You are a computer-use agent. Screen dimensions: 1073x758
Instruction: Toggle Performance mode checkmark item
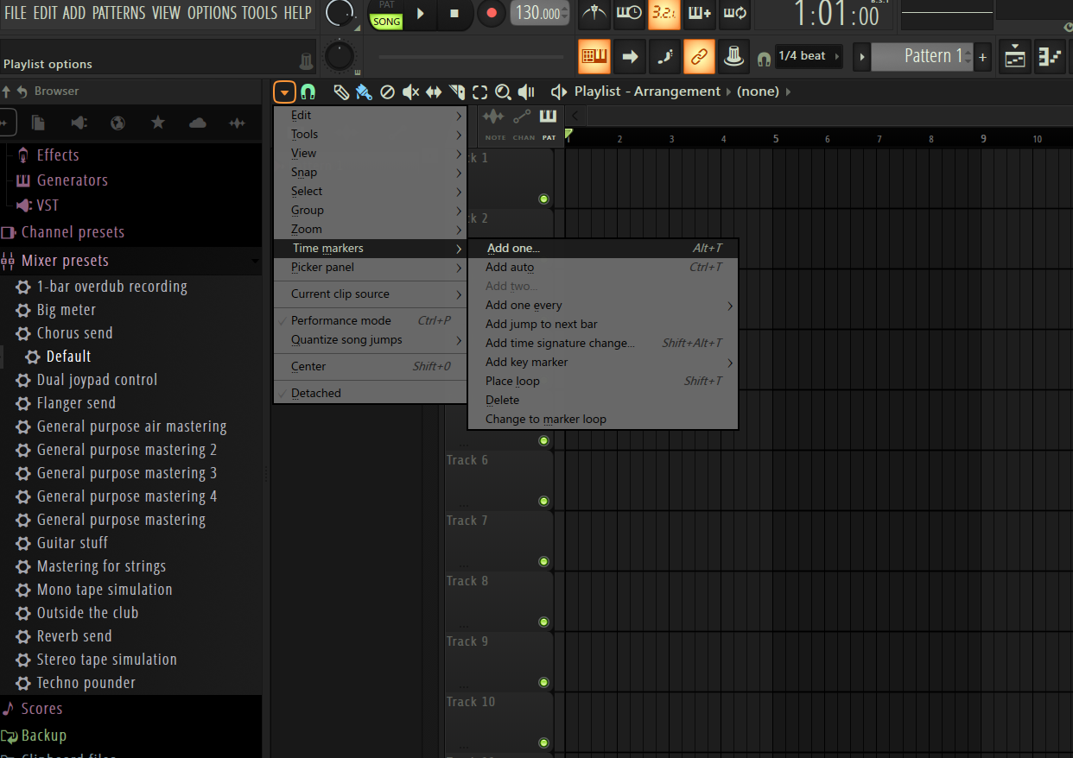pyautogui.click(x=371, y=321)
